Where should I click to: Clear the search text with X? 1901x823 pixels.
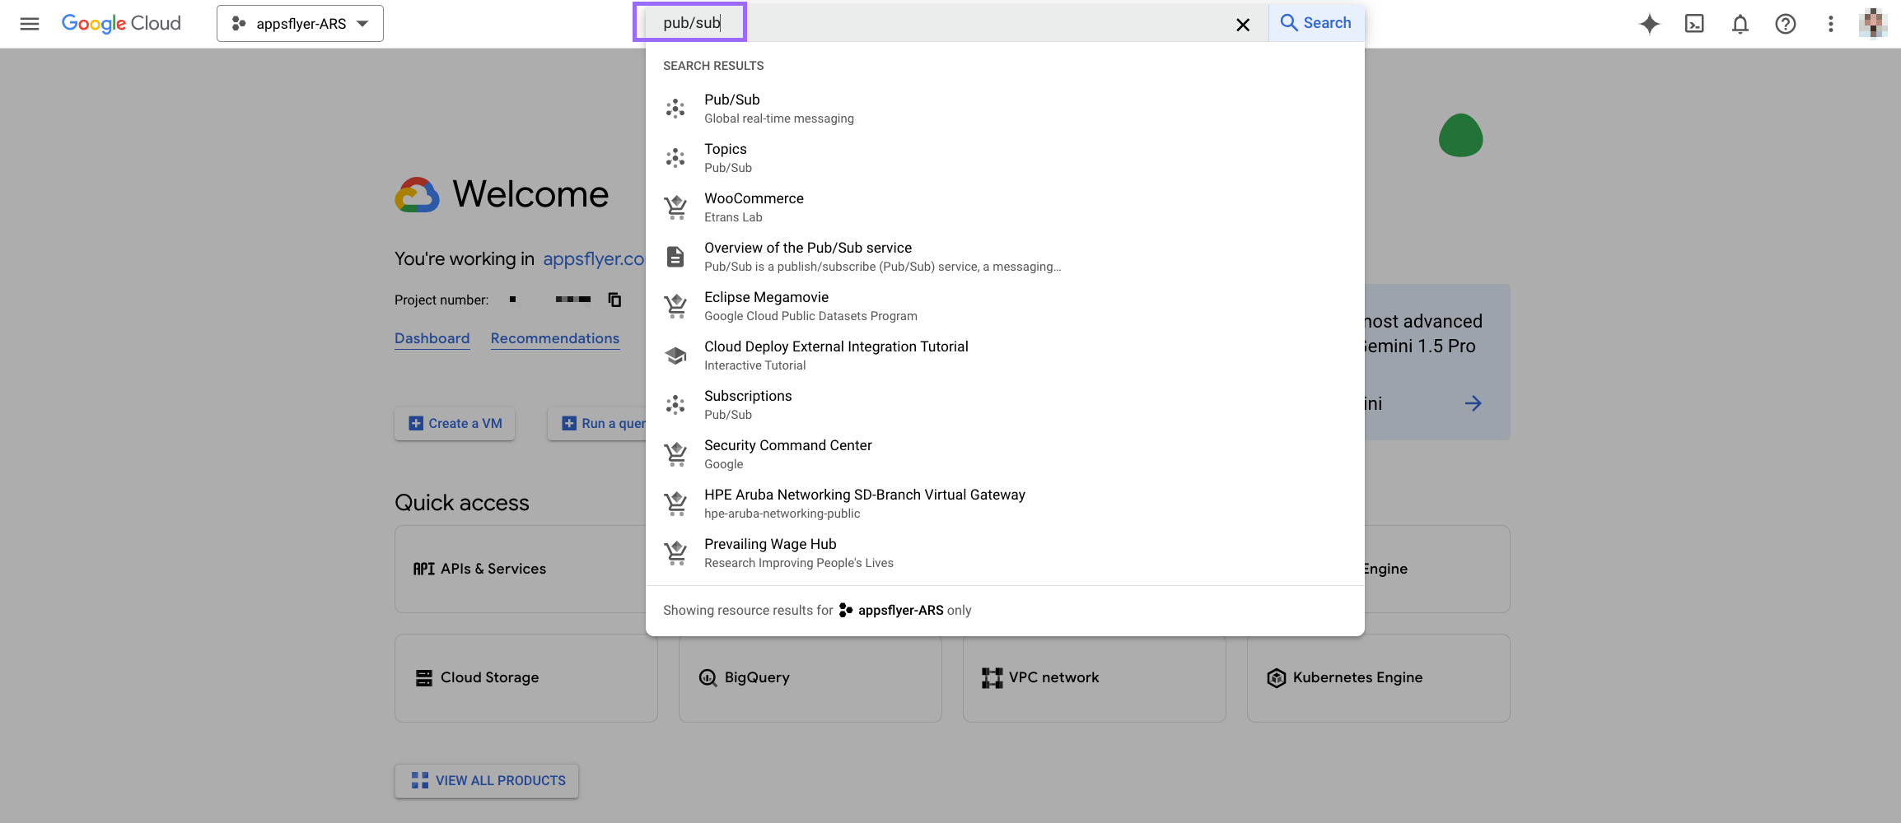[x=1242, y=25]
